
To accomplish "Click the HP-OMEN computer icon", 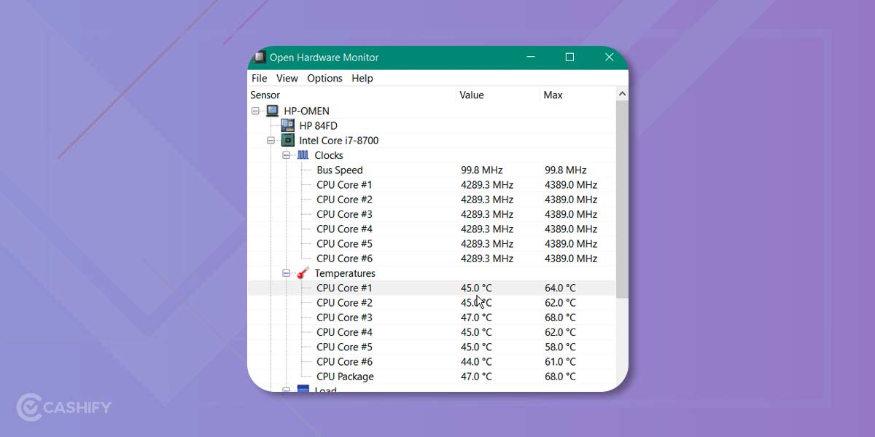I will pyautogui.click(x=272, y=110).
